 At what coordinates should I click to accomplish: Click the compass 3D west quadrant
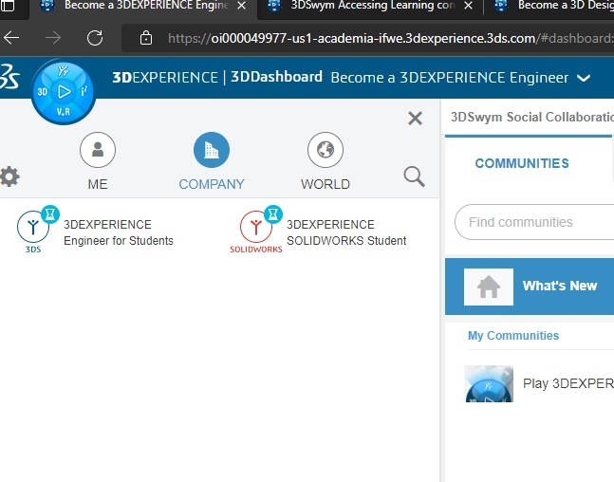click(43, 92)
